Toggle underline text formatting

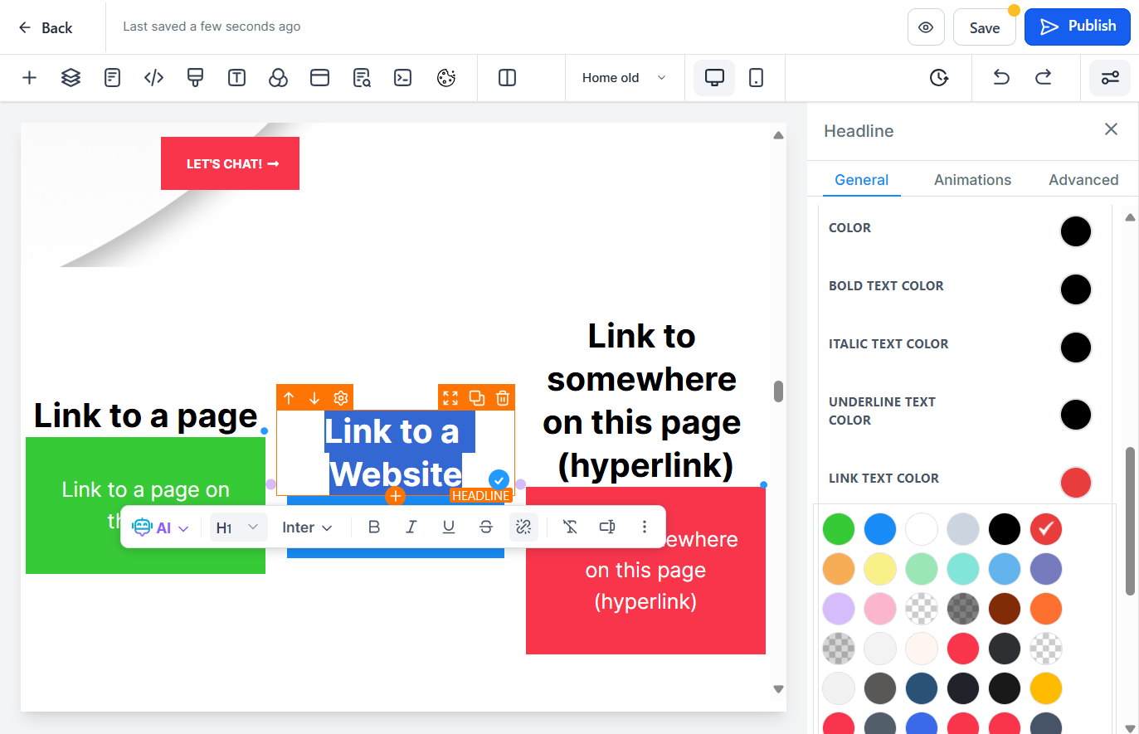click(449, 527)
